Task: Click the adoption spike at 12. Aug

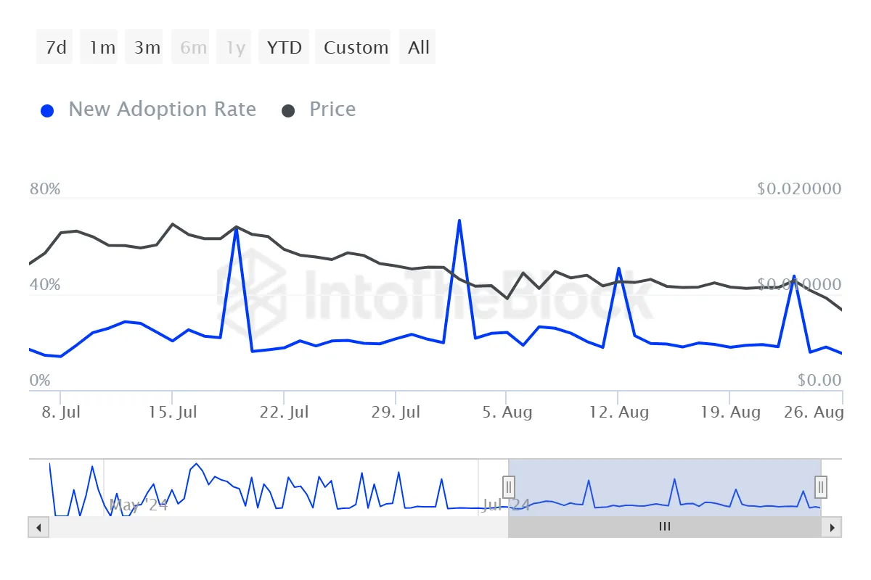Action: point(618,269)
